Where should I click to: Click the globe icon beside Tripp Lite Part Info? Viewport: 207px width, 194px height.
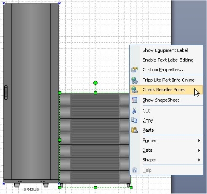point(134,80)
